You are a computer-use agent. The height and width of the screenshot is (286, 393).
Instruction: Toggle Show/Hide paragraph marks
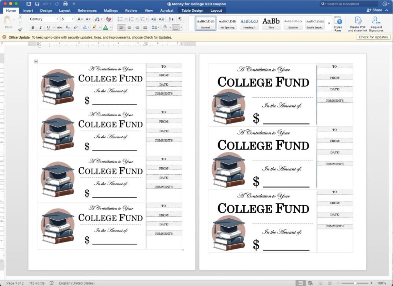tap(180, 19)
